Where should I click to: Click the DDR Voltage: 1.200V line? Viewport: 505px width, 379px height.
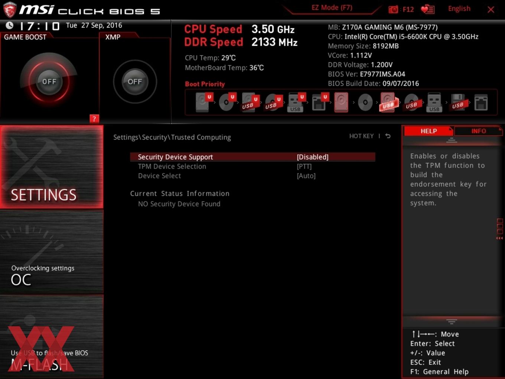point(360,65)
